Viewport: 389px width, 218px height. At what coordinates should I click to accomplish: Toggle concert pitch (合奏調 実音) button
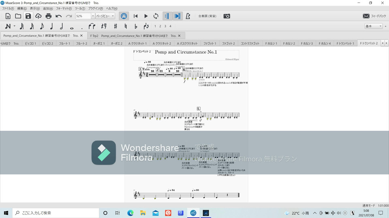[207, 16]
